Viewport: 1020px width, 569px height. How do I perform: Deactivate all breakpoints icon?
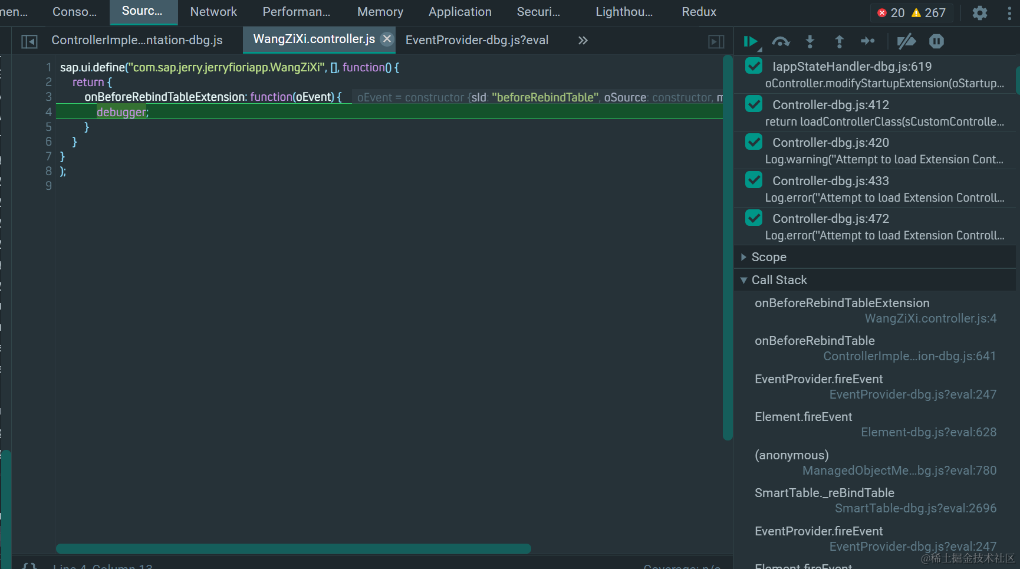click(x=906, y=41)
